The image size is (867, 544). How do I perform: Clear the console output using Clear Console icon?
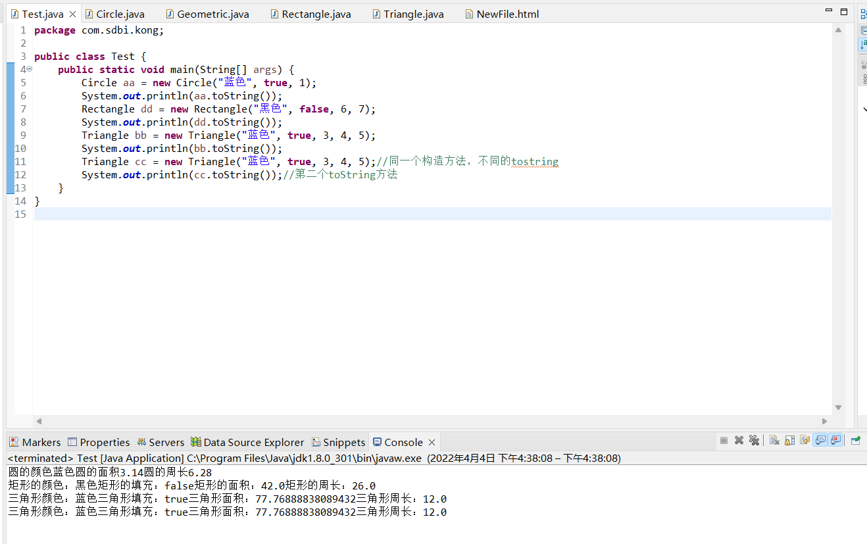pyautogui.click(x=774, y=441)
